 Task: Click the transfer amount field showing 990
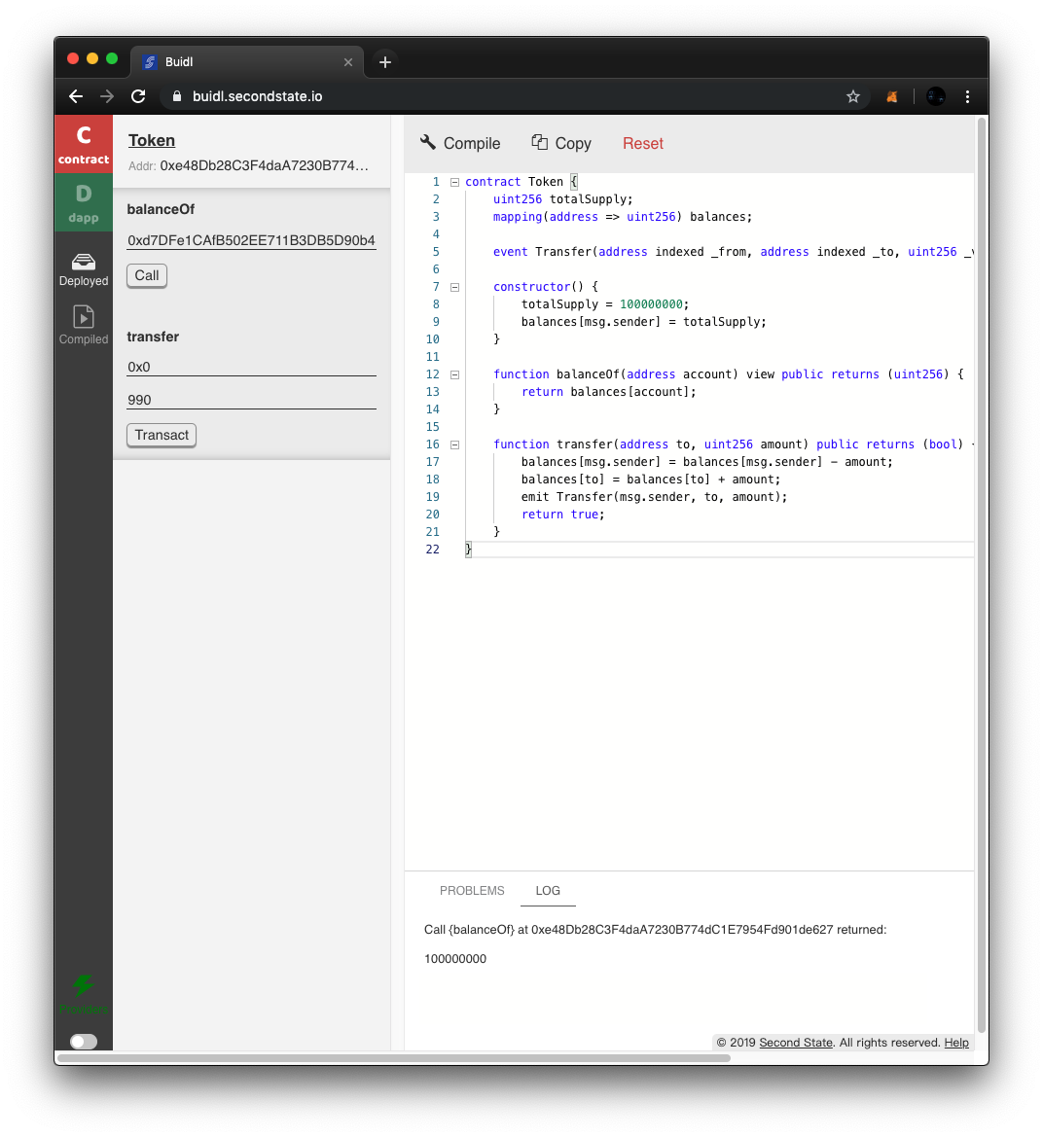251,400
